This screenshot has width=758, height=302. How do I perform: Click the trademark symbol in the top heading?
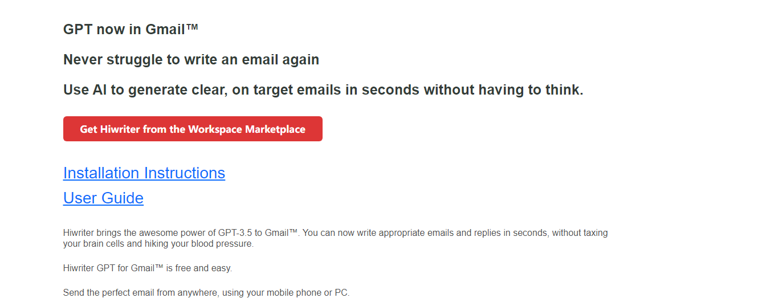point(192,27)
